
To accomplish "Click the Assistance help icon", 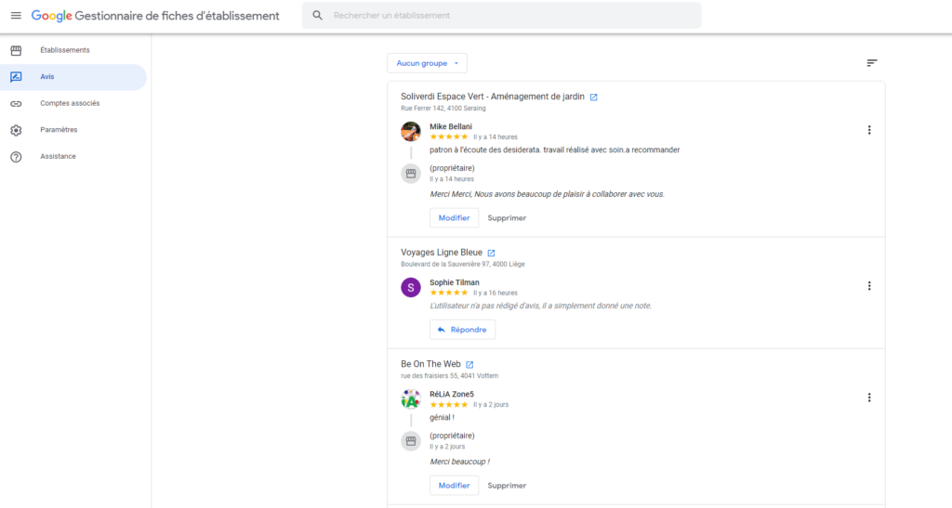I will coord(17,157).
